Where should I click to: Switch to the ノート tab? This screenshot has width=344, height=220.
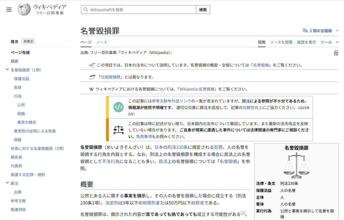tap(102, 42)
